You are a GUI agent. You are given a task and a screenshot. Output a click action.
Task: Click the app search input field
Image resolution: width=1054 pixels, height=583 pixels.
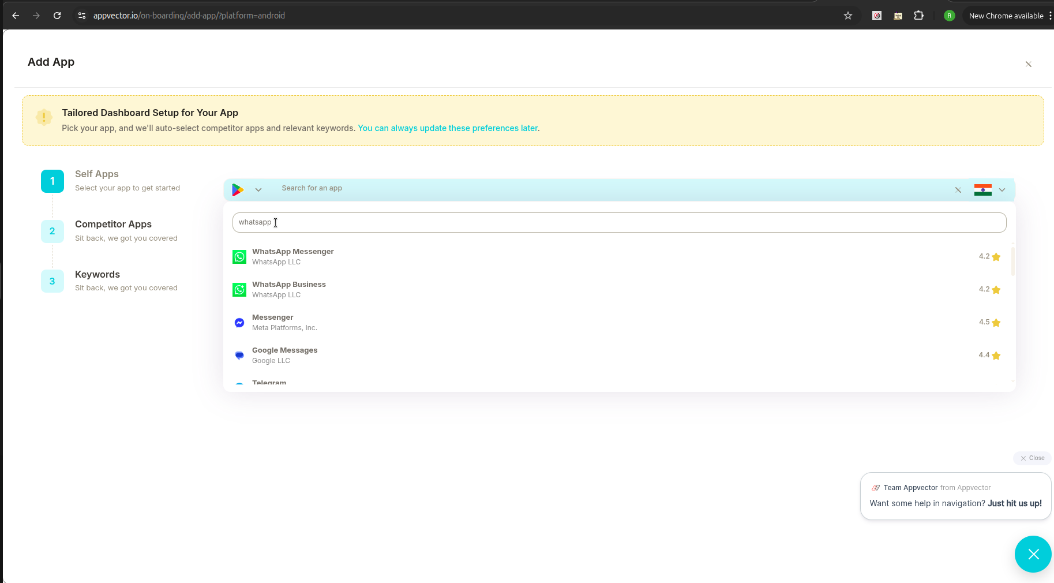619,222
